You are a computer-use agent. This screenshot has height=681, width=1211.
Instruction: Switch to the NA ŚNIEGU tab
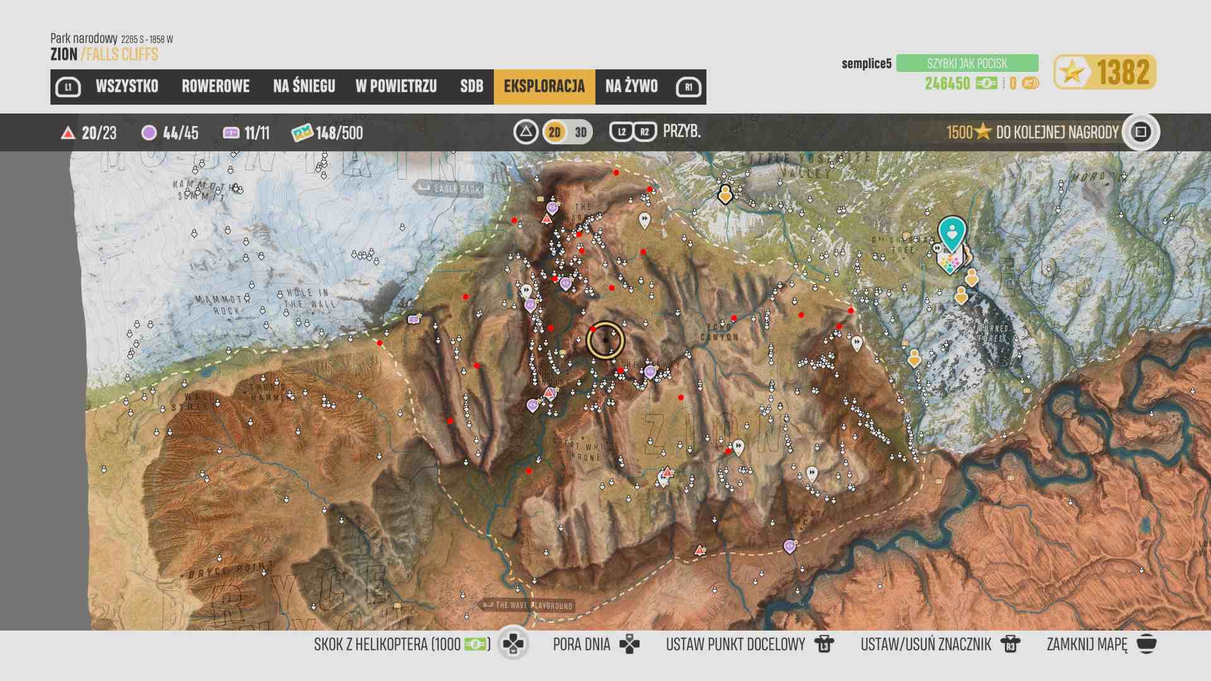click(304, 86)
